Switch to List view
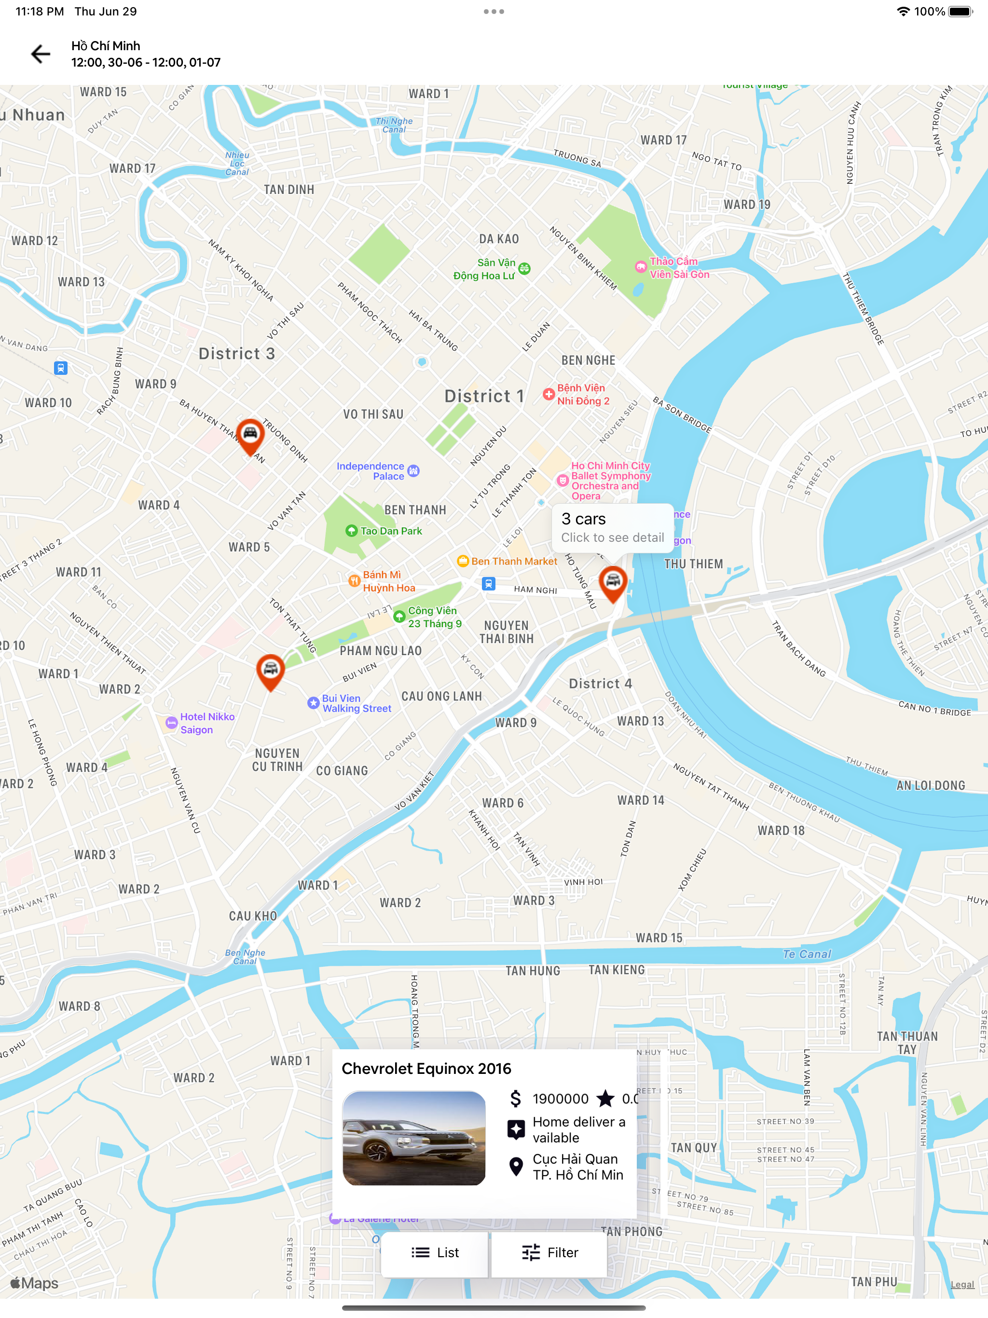This screenshot has height=1318, width=988. coord(435,1252)
